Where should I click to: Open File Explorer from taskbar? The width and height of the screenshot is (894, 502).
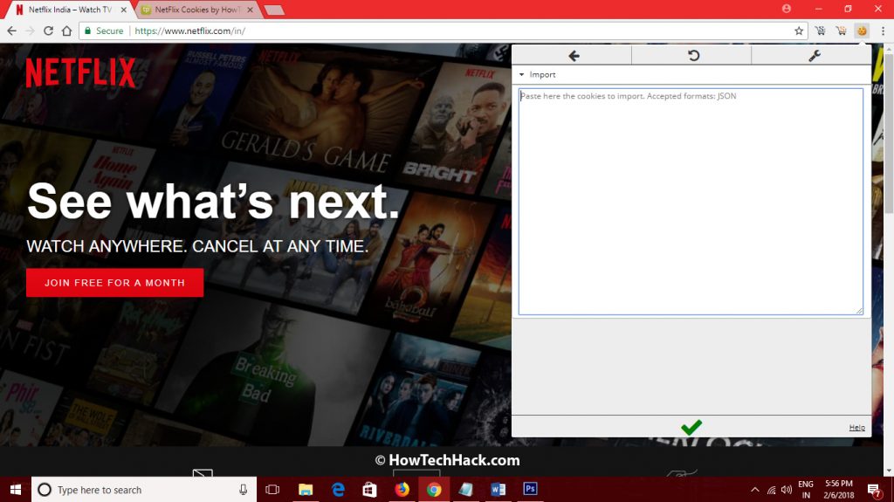click(306, 490)
